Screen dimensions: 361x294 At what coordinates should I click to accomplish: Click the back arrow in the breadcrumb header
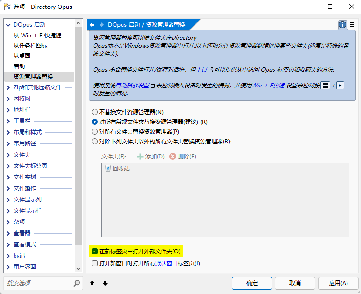point(92,25)
